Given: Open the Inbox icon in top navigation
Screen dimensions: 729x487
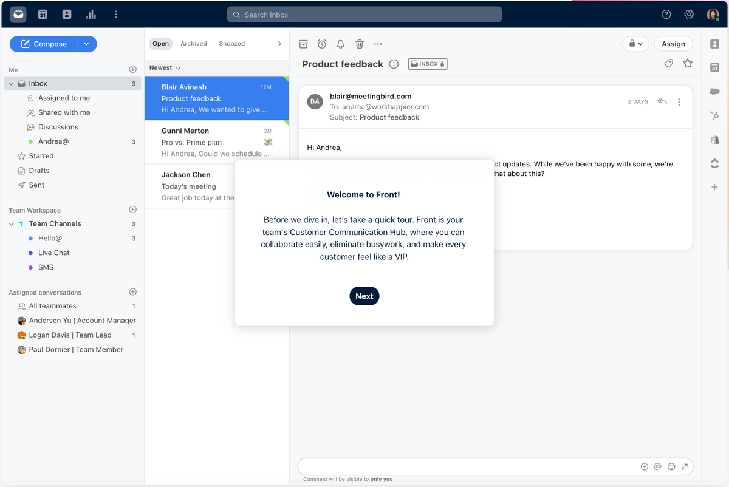Looking at the screenshot, I should [18, 15].
